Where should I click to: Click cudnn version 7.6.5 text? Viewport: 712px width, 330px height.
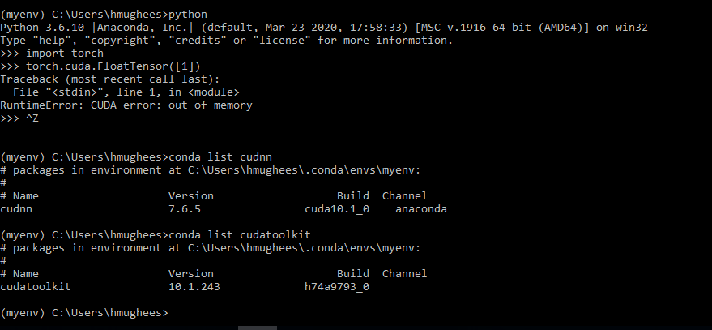click(x=185, y=209)
